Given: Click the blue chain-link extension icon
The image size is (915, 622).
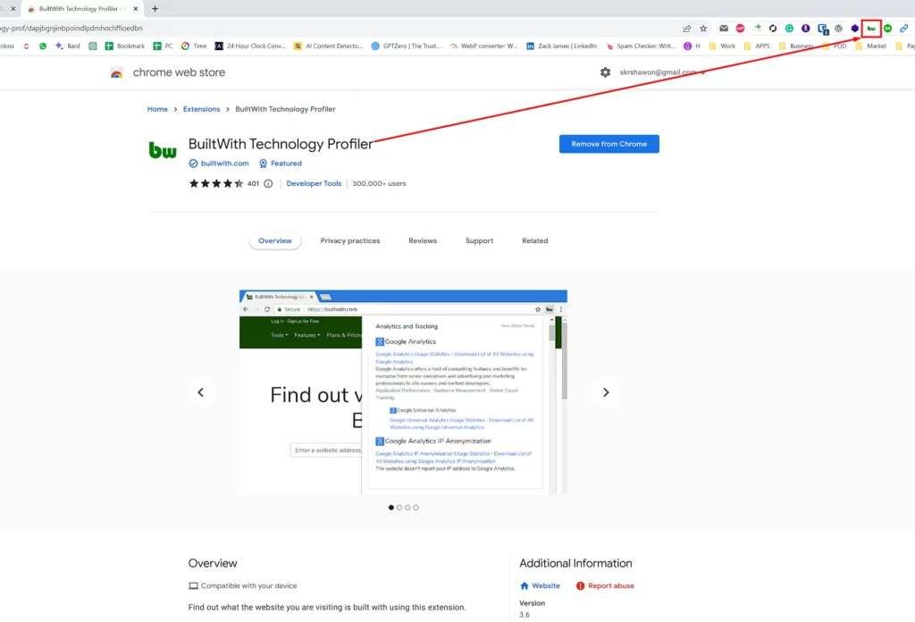Looking at the screenshot, I should (904, 28).
